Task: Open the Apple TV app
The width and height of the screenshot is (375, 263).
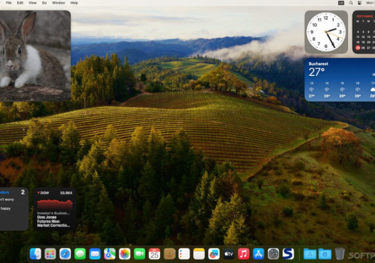Action: click(229, 254)
